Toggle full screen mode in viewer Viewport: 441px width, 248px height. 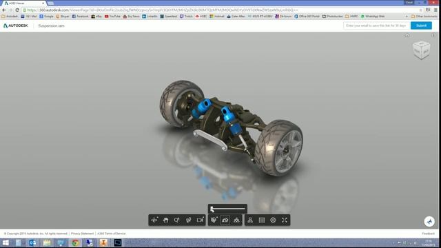tap(285, 220)
